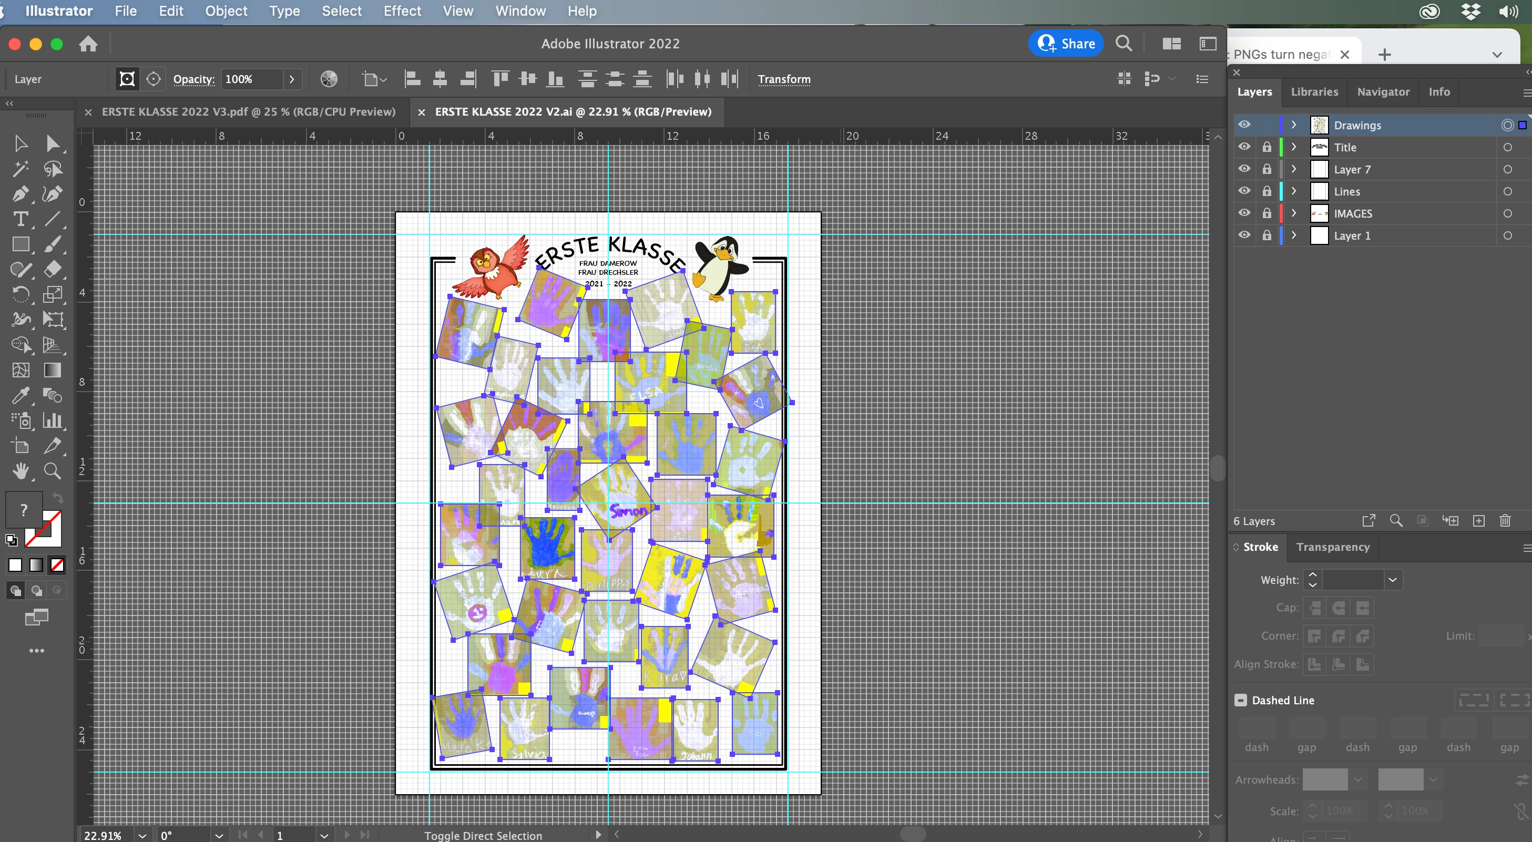Pick the Eyedropper tool
Screen dimensions: 1532x842
coord(20,395)
